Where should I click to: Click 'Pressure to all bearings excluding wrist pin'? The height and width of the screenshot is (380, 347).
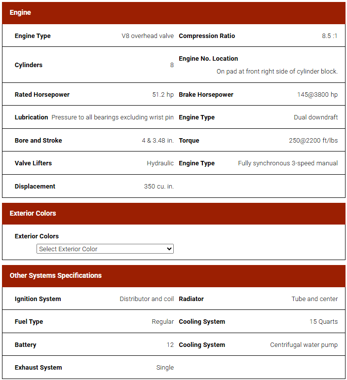(113, 117)
